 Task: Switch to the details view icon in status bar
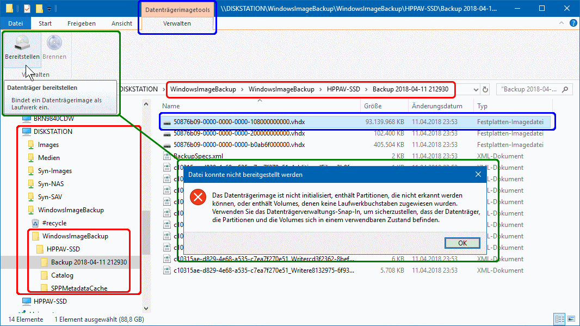click(x=560, y=318)
